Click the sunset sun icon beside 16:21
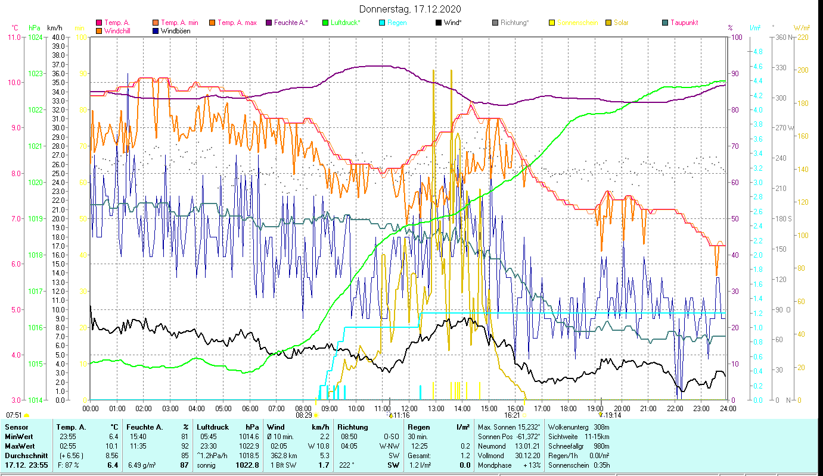This screenshot has height=476, width=823. pos(524,415)
